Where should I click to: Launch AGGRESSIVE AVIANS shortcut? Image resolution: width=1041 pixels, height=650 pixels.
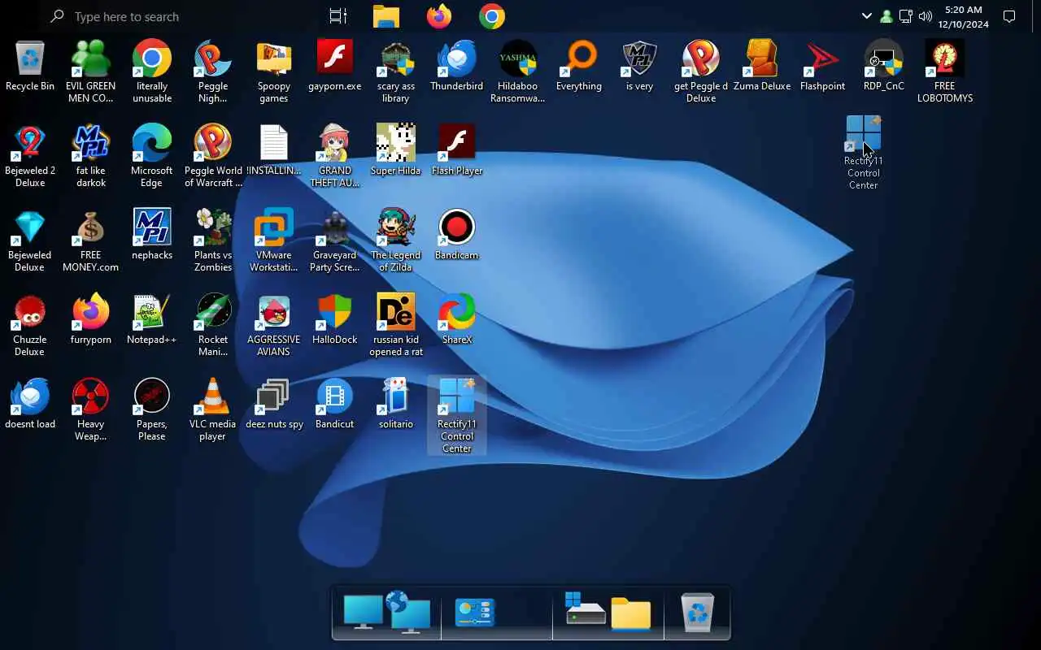coord(274,325)
